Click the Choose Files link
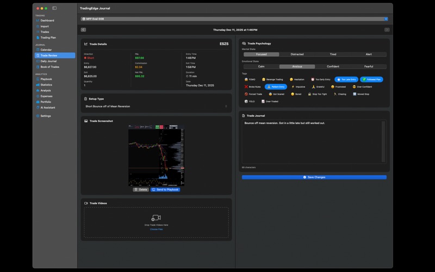This screenshot has width=435, height=272. coord(156,229)
